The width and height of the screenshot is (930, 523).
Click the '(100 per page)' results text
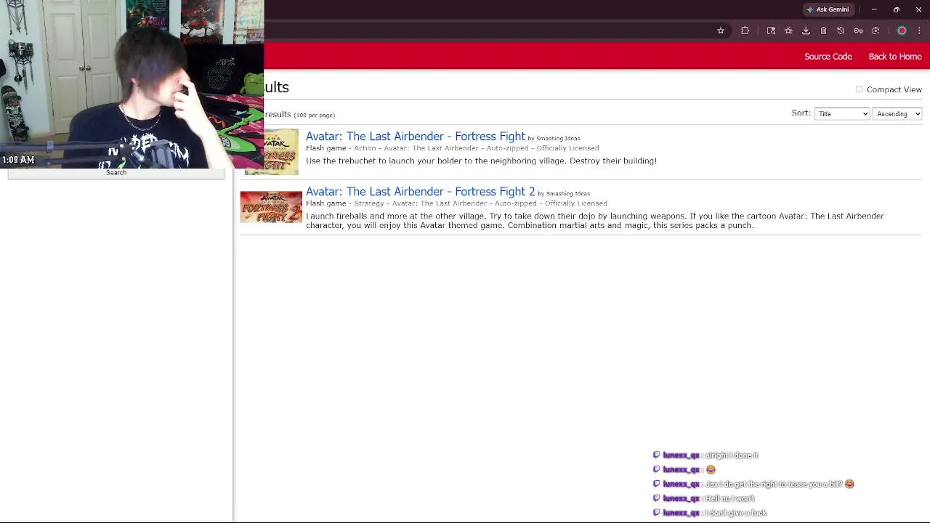point(314,115)
